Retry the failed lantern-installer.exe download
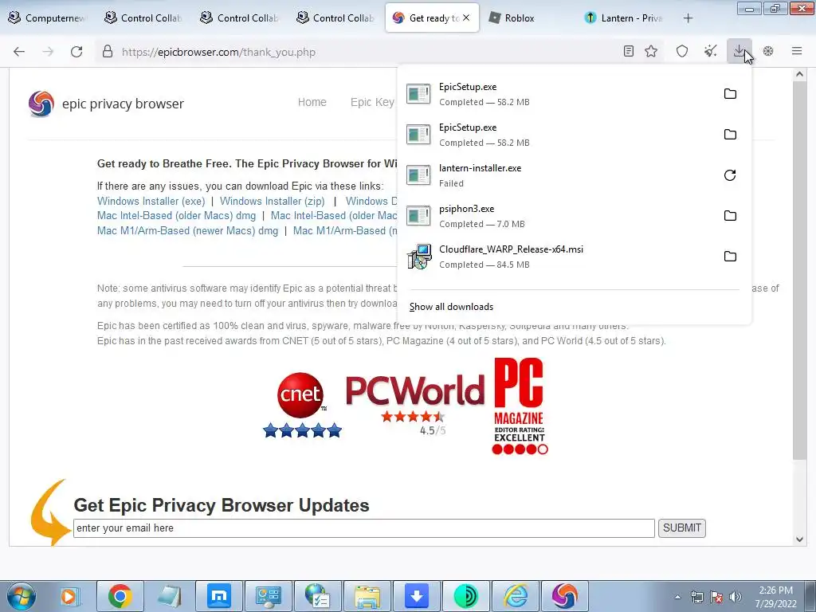 tap(730, 175)
